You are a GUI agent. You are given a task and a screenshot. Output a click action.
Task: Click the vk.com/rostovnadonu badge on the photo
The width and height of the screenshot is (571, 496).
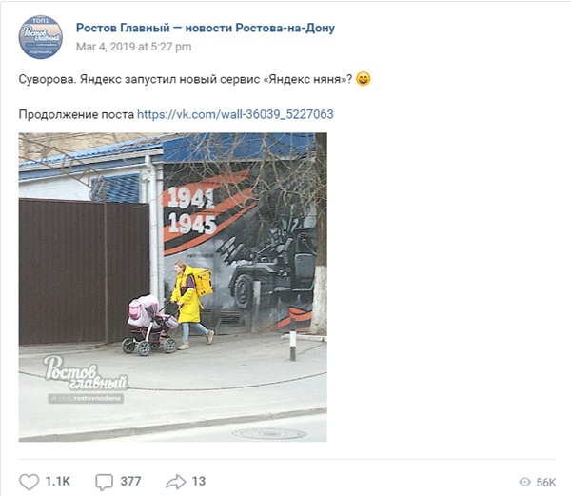86,398
